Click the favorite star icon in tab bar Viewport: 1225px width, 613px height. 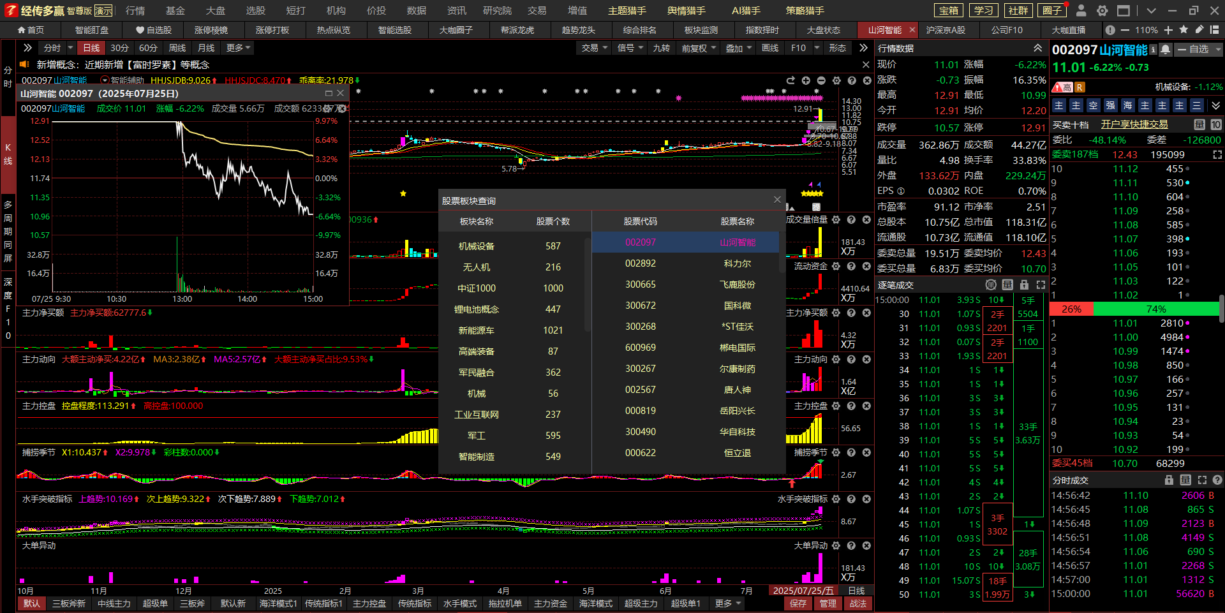point(1184,29)
